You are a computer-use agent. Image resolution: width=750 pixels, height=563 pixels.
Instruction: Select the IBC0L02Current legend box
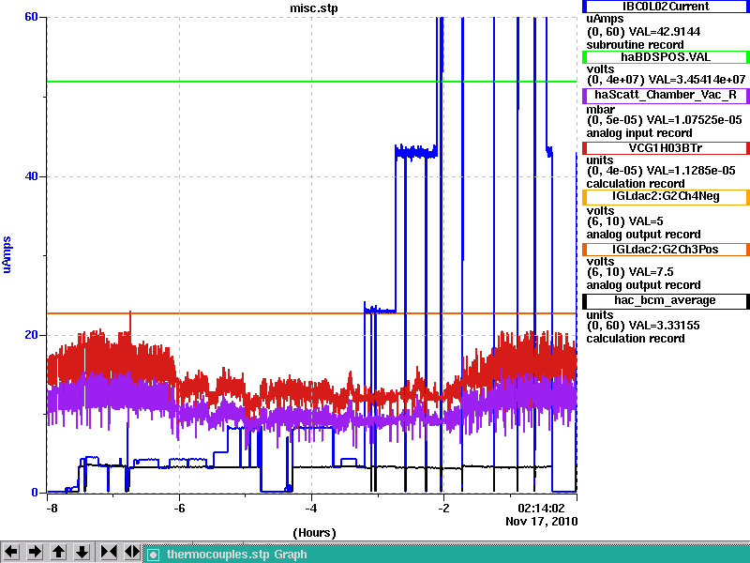pos(666,7)
